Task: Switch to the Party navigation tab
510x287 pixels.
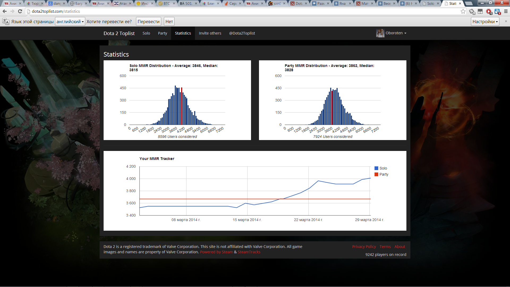Action: (x=162, y=33)
